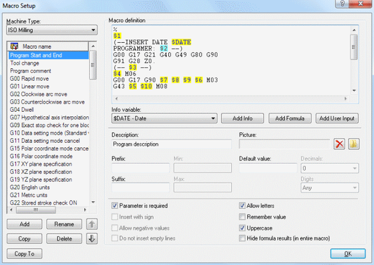Click the macro definition vertical scrollbar thumb

pos(354,47)
